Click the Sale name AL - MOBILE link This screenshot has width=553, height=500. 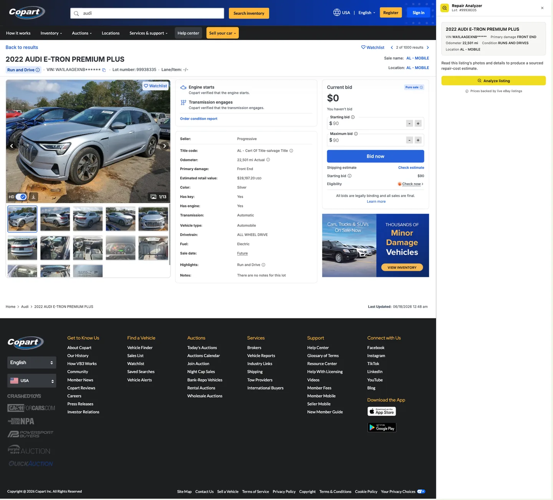417,58
